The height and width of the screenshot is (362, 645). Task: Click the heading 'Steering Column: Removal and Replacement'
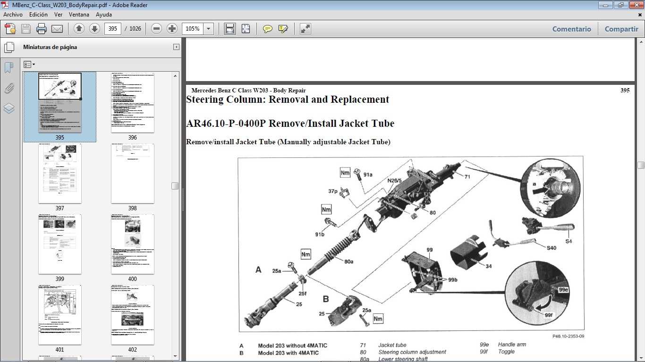pos(288,99)
